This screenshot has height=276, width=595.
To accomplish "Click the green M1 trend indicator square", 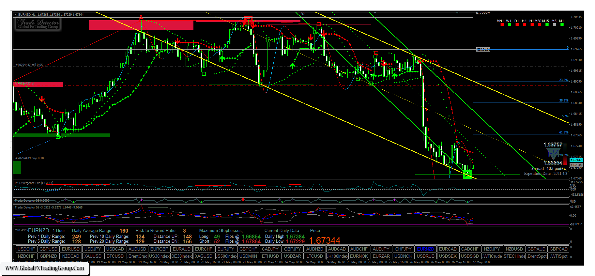I will [x=562, y=25].
